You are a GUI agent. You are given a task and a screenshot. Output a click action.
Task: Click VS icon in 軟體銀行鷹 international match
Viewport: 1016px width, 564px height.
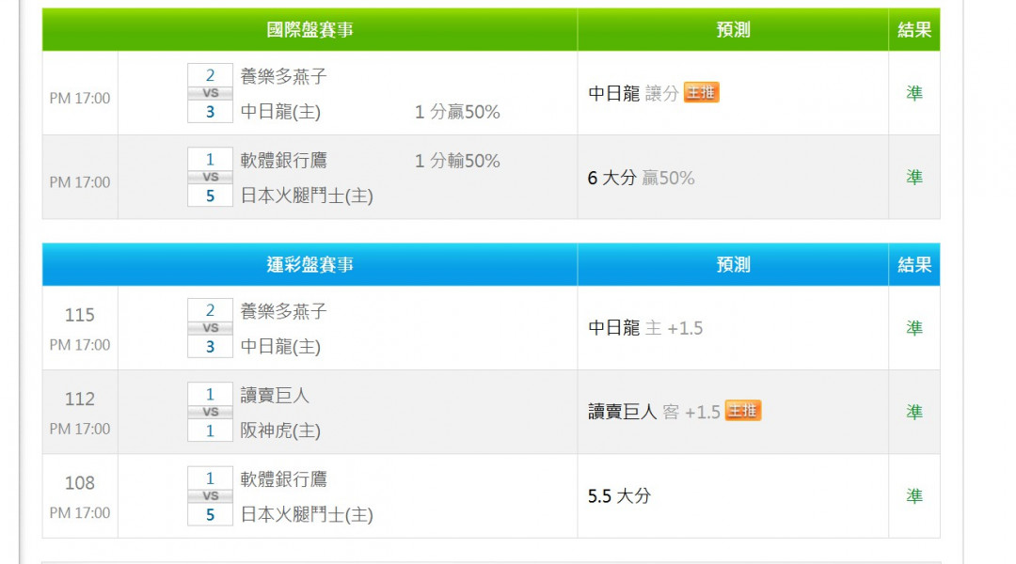[x=210, y=177]
